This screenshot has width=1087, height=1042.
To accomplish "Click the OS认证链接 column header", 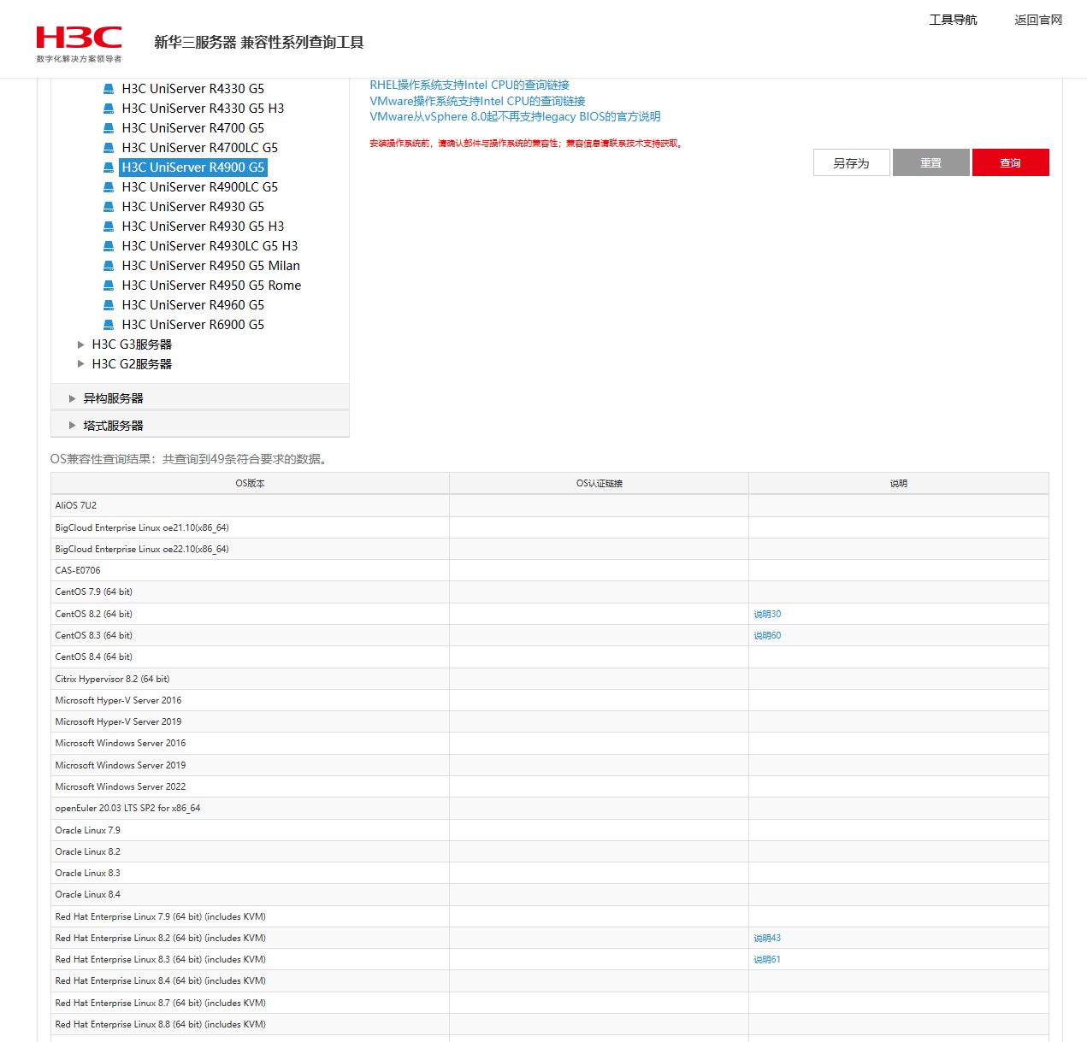I will (x=600, y=483).
